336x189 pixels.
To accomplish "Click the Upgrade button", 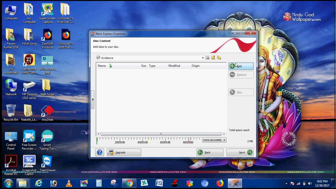I will [124, 152].
